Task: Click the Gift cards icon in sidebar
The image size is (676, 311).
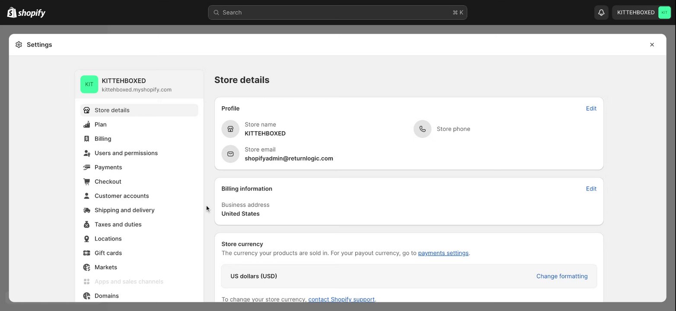Action: click(x=87, y=253)
